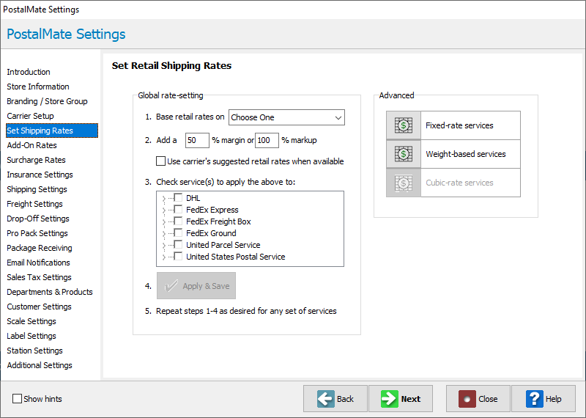Click the blue Help question mark icon
Screen dimensions: 586x418
[x=535, y=398]
